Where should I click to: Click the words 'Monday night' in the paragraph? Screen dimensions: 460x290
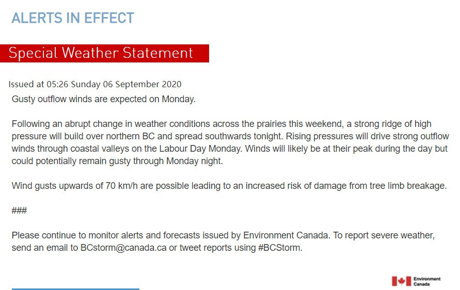coord(194,161)
